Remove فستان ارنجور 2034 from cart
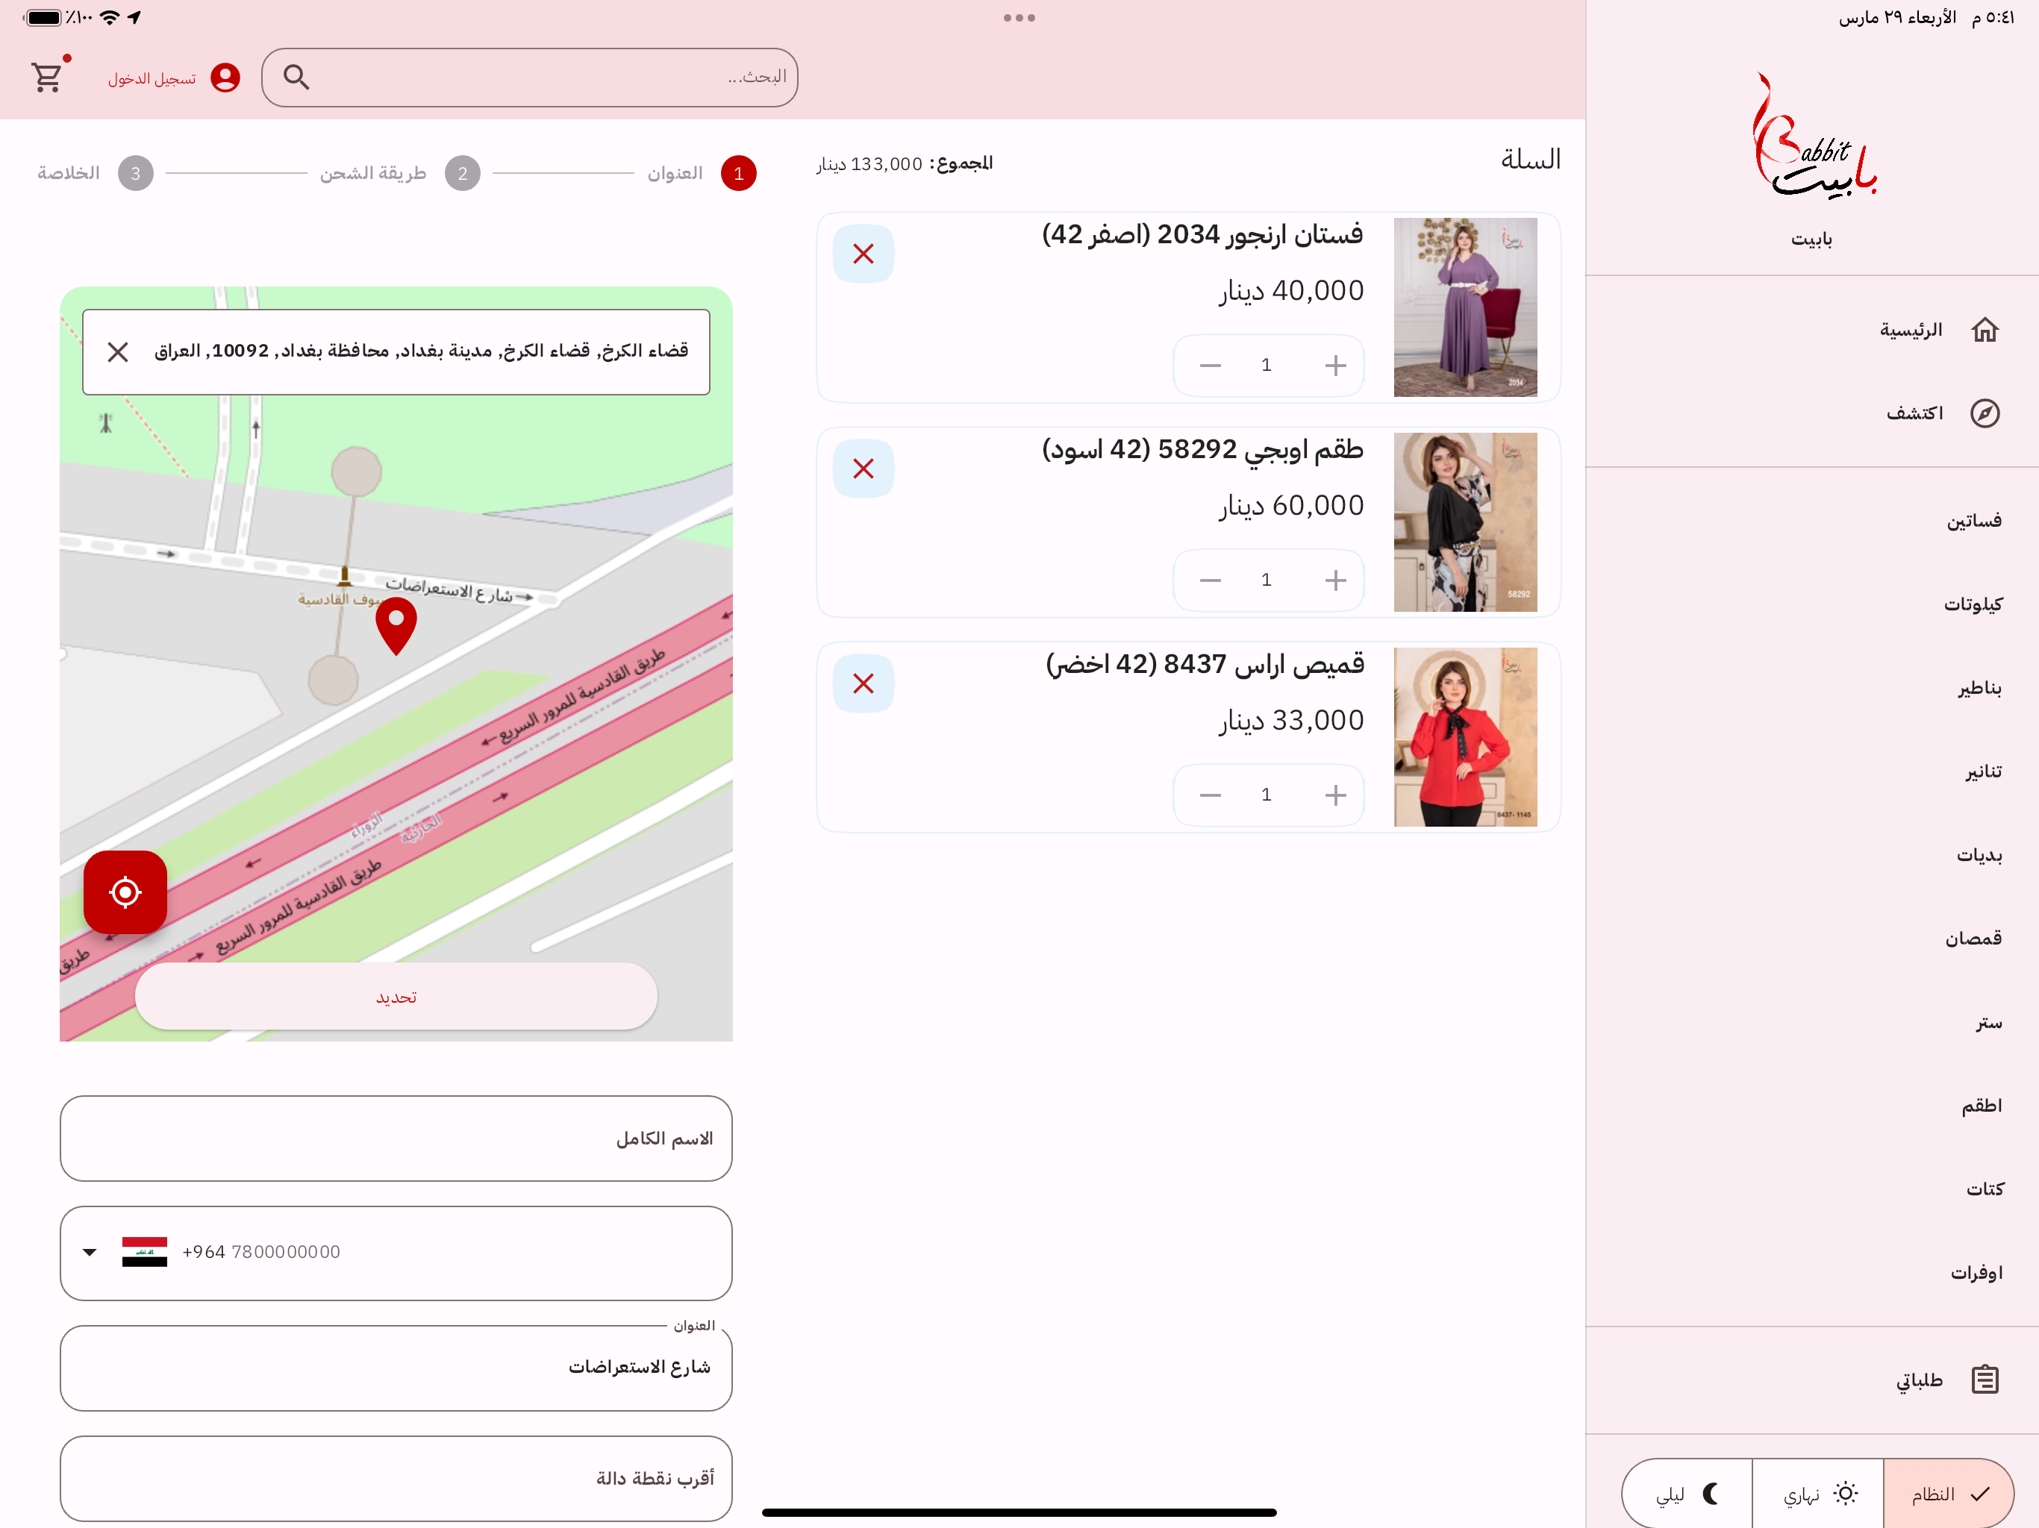The height and width of the screenshot is (1528, 2039). coord(863,254)
